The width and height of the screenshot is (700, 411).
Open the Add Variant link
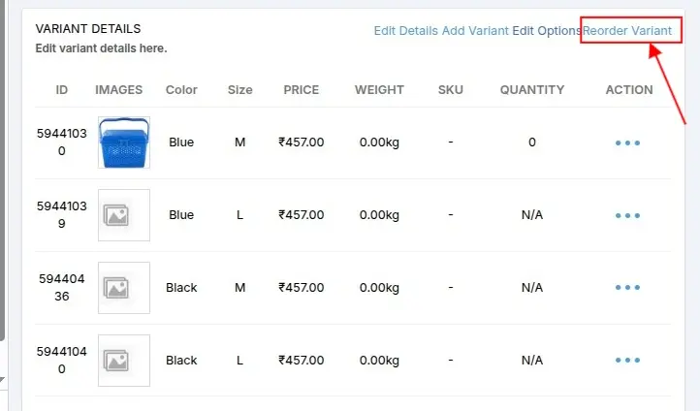(475, 31)
